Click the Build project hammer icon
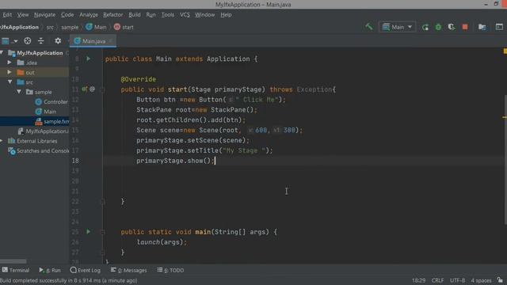The image size is (507, 285). coord(369,27)
